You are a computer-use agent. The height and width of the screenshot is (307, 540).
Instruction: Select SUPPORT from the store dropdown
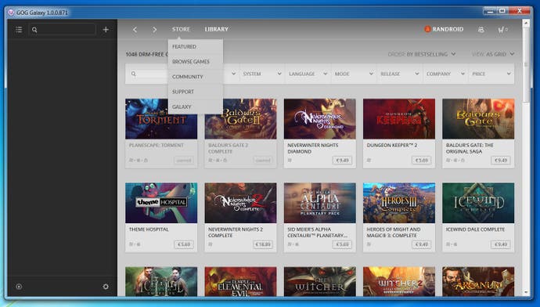pyautogui.click(x=196, y=92)
